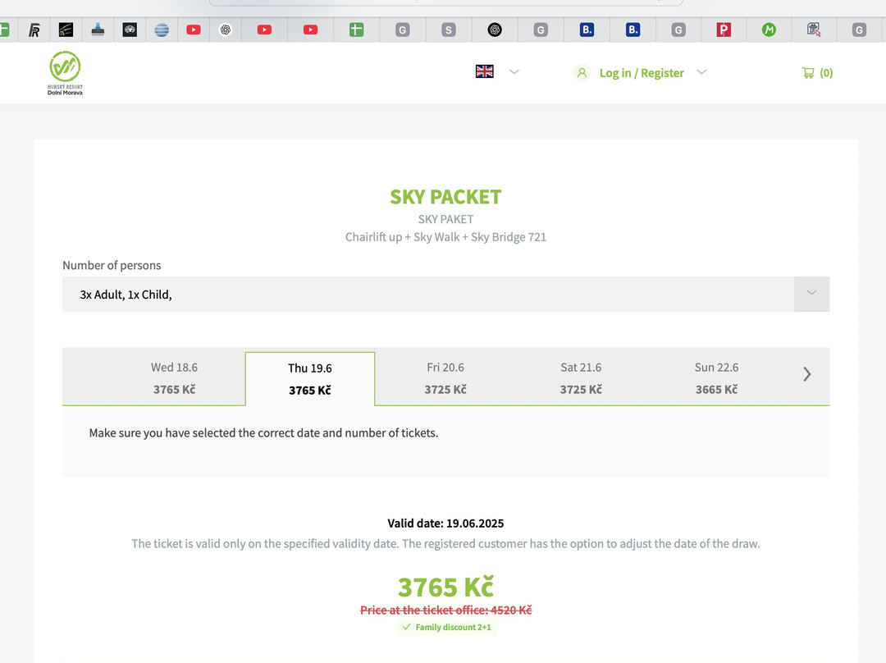Pick the Sun 22.6 date tab
Viewport: 886px width, 663px height.
click(x=716, y=377)
